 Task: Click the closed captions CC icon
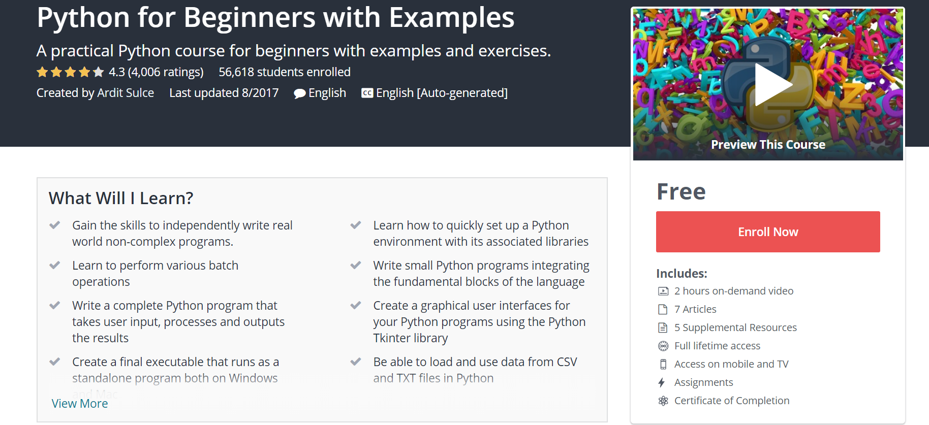click(x=367, y=93)
